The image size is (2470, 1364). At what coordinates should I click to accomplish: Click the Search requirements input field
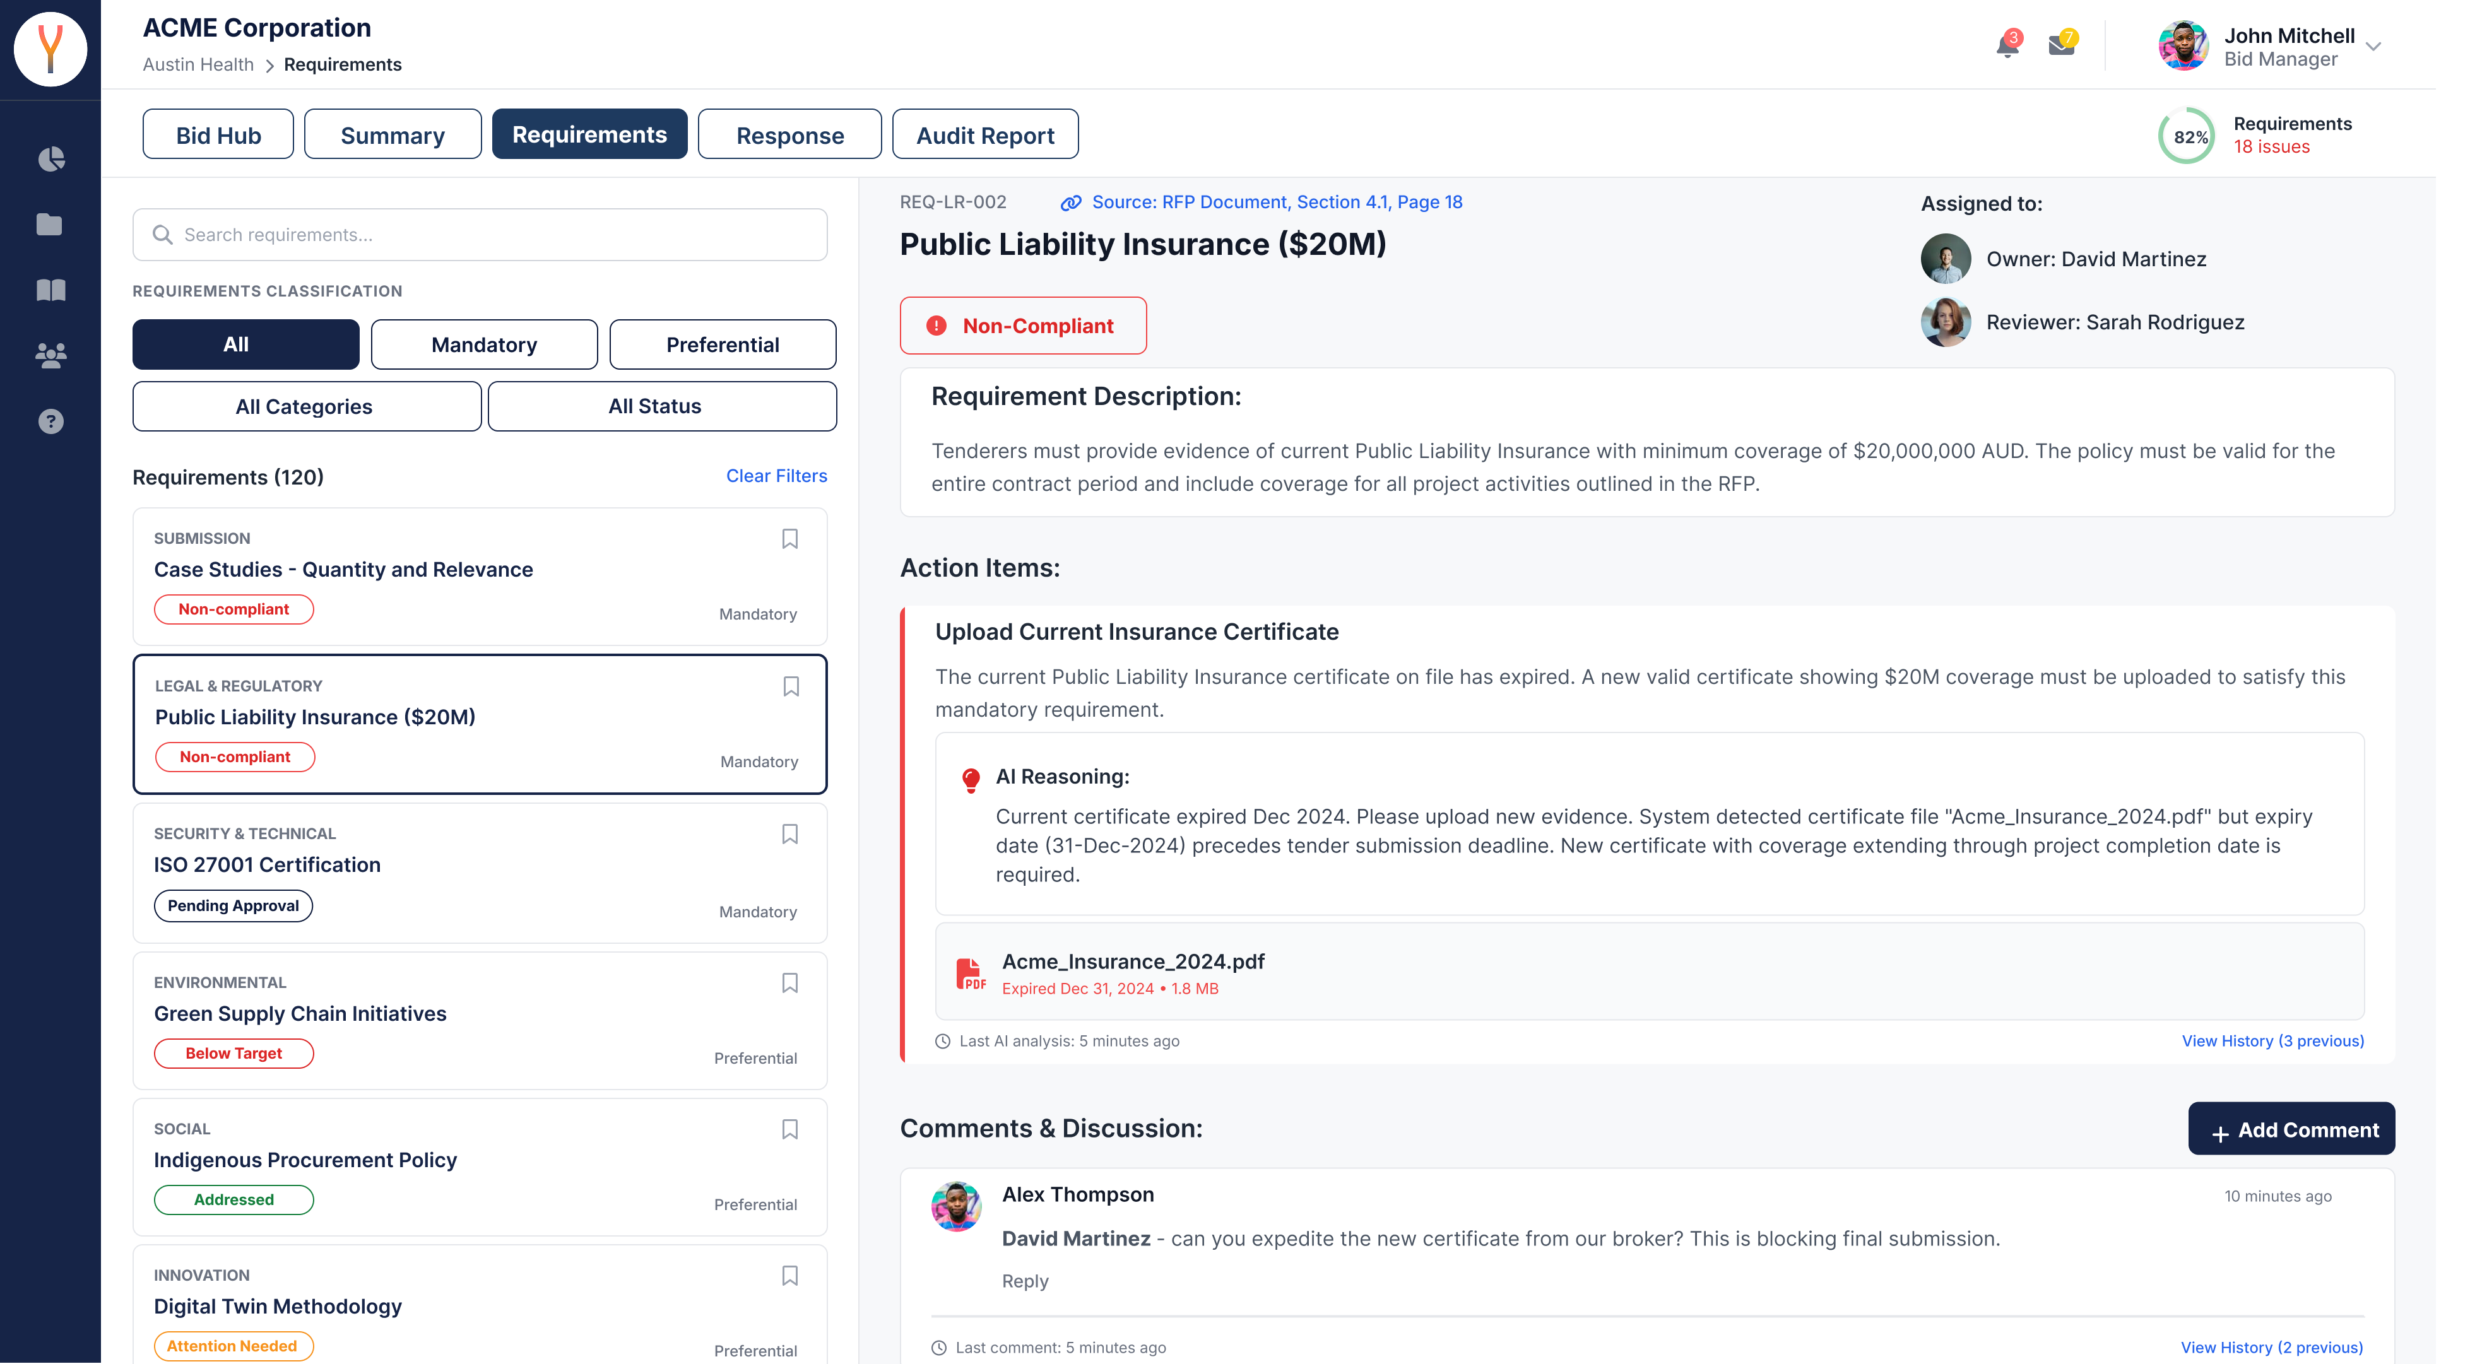pyautogui.click(x=480, y=235)
